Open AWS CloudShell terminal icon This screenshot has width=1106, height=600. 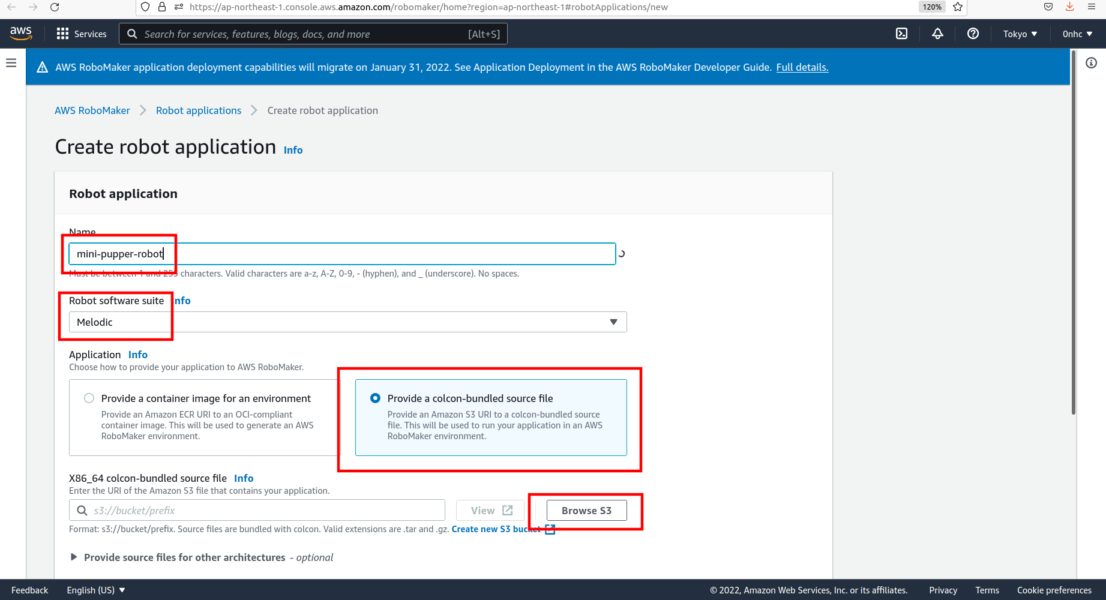pos(901,34)
